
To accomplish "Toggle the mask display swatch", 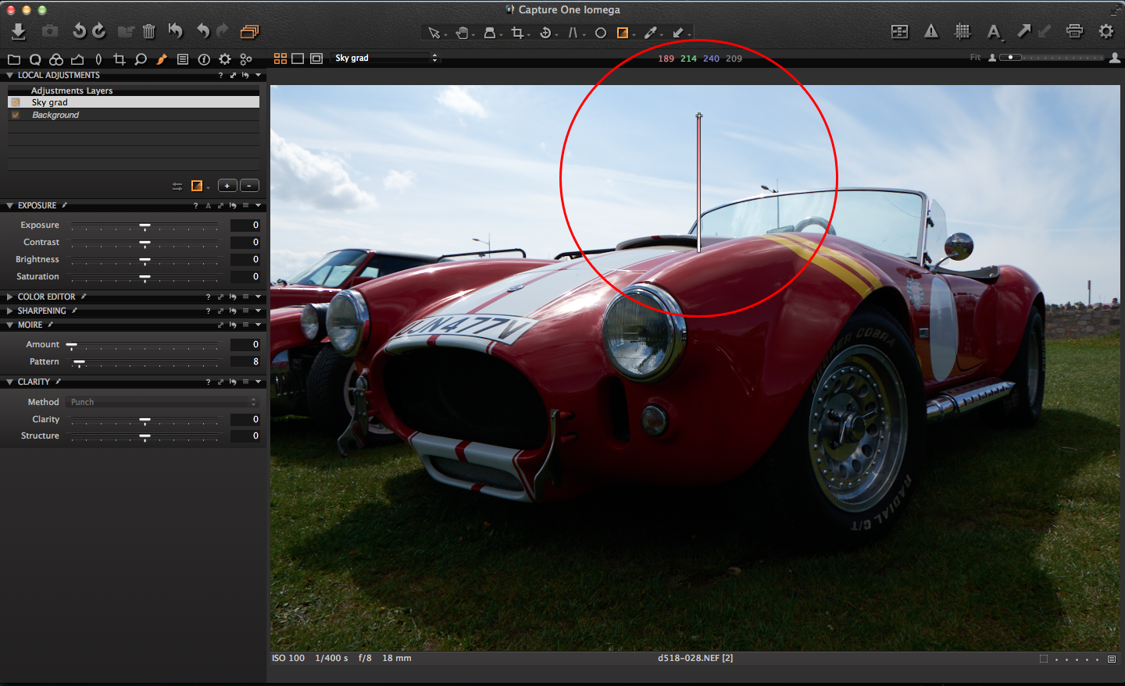I will [198, 186].
